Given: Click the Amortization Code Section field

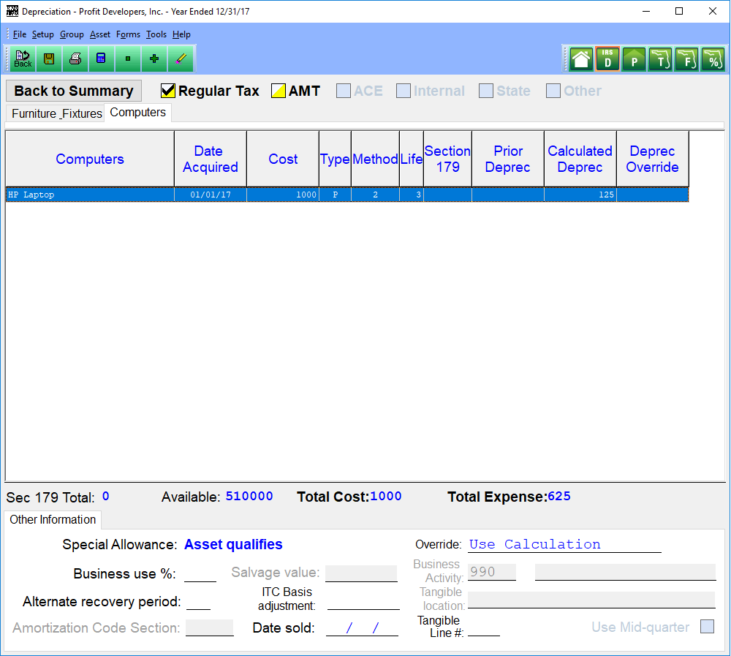Looking at the screenshot, I should click(210, 628).
